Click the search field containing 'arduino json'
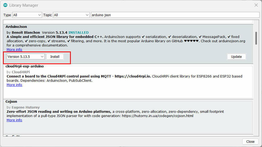262x147 pixels. [175, 15]
